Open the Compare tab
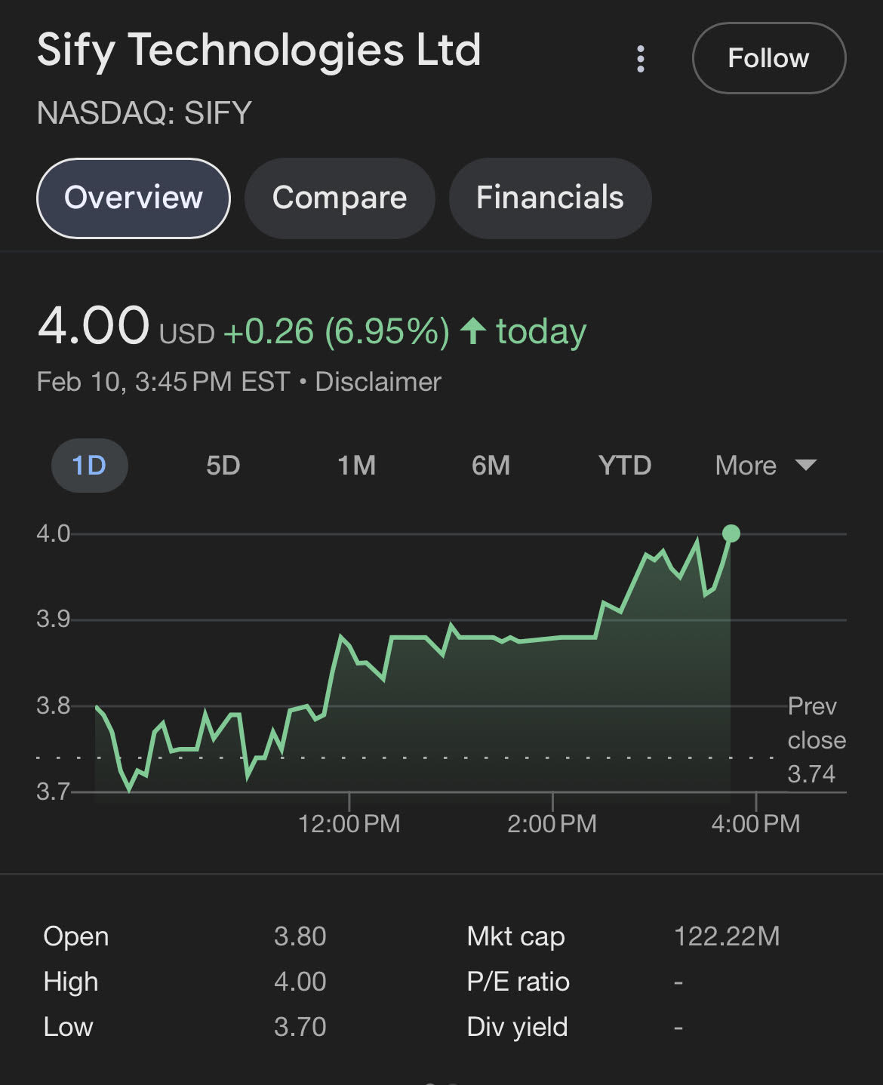Image resolution: width=883 pixels, height=1085 pixels. [x=340, y=198]
